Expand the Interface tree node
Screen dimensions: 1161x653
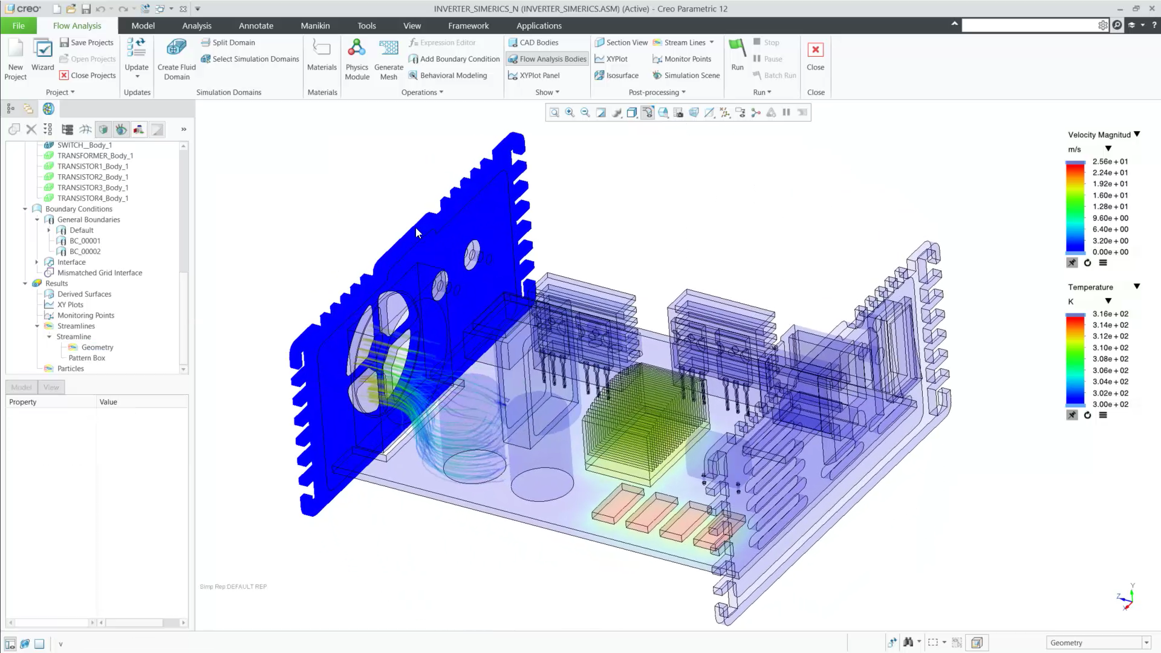pos(37,262)
